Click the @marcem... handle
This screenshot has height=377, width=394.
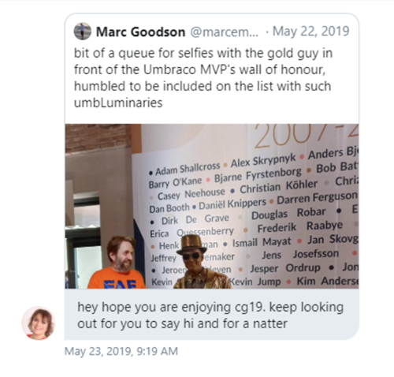pos(224,32)
